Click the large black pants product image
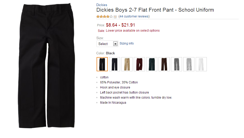Screen dimensions: 244x138 pyautogui.click(x=47, y=66)
